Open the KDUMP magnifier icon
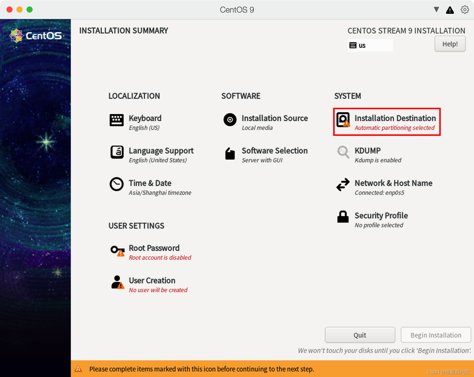474x377 pixels. [x=343, y=152]
